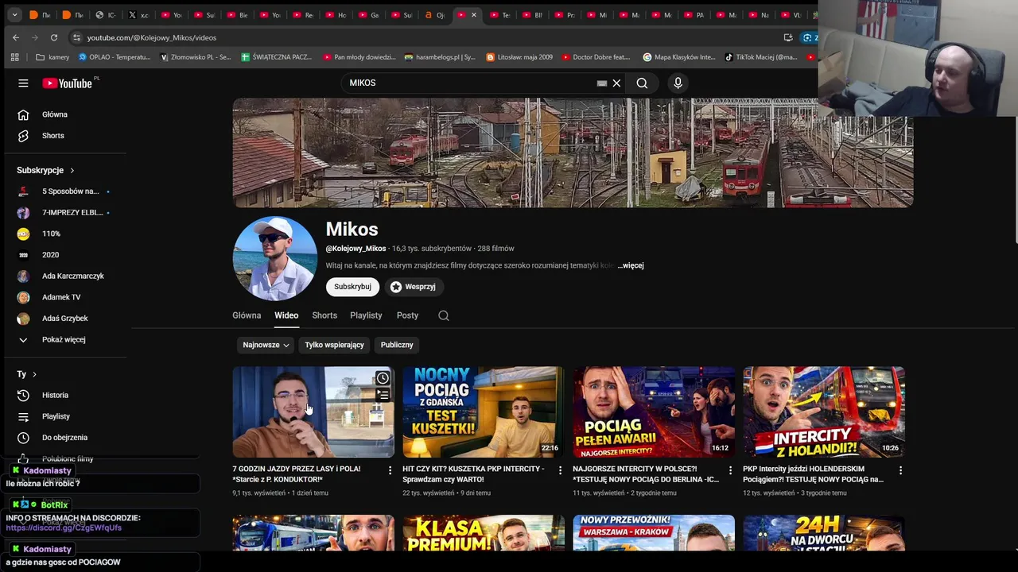The width and height of the screenshot is (1018, 572).
Task: Clear the MIKOS search text
Action: (x=616, y=83)
